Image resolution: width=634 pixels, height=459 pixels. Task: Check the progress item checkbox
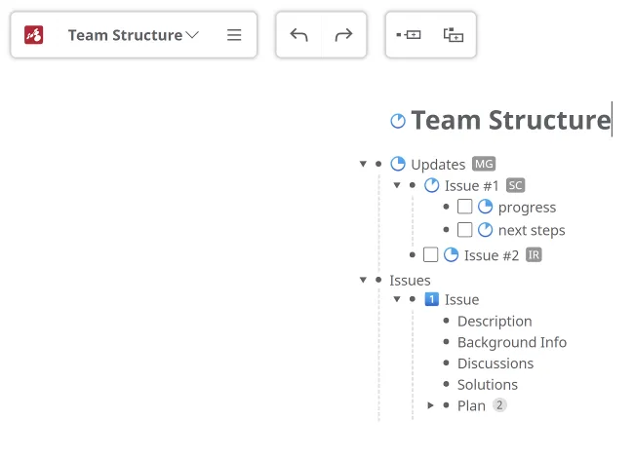pyautogui.click(x=465, y=207)
